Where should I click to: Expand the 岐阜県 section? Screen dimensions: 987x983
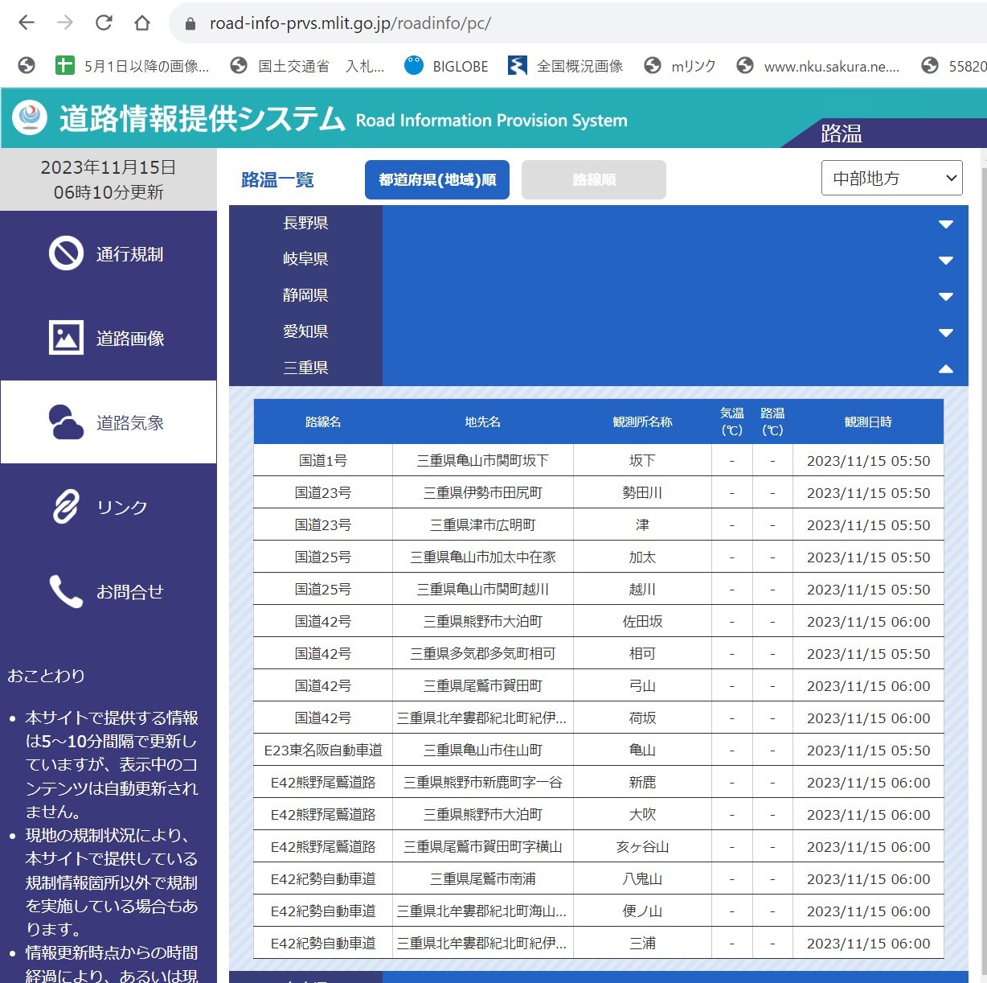[x=945, y=260]
